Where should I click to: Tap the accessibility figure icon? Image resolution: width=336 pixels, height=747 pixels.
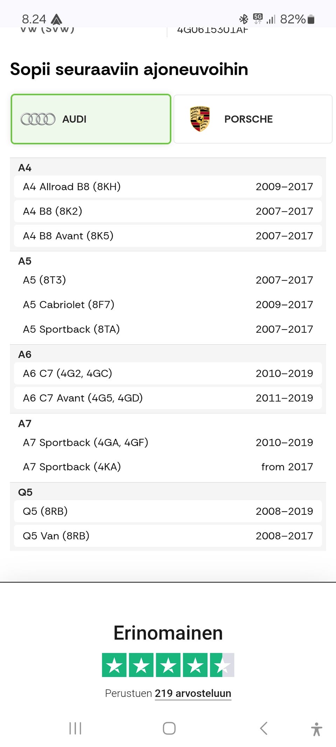click(x=316, y=729)
